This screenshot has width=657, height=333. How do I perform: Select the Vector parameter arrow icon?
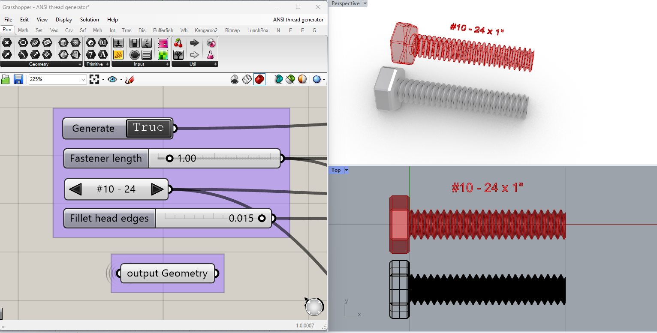click(x=6, y=54)
